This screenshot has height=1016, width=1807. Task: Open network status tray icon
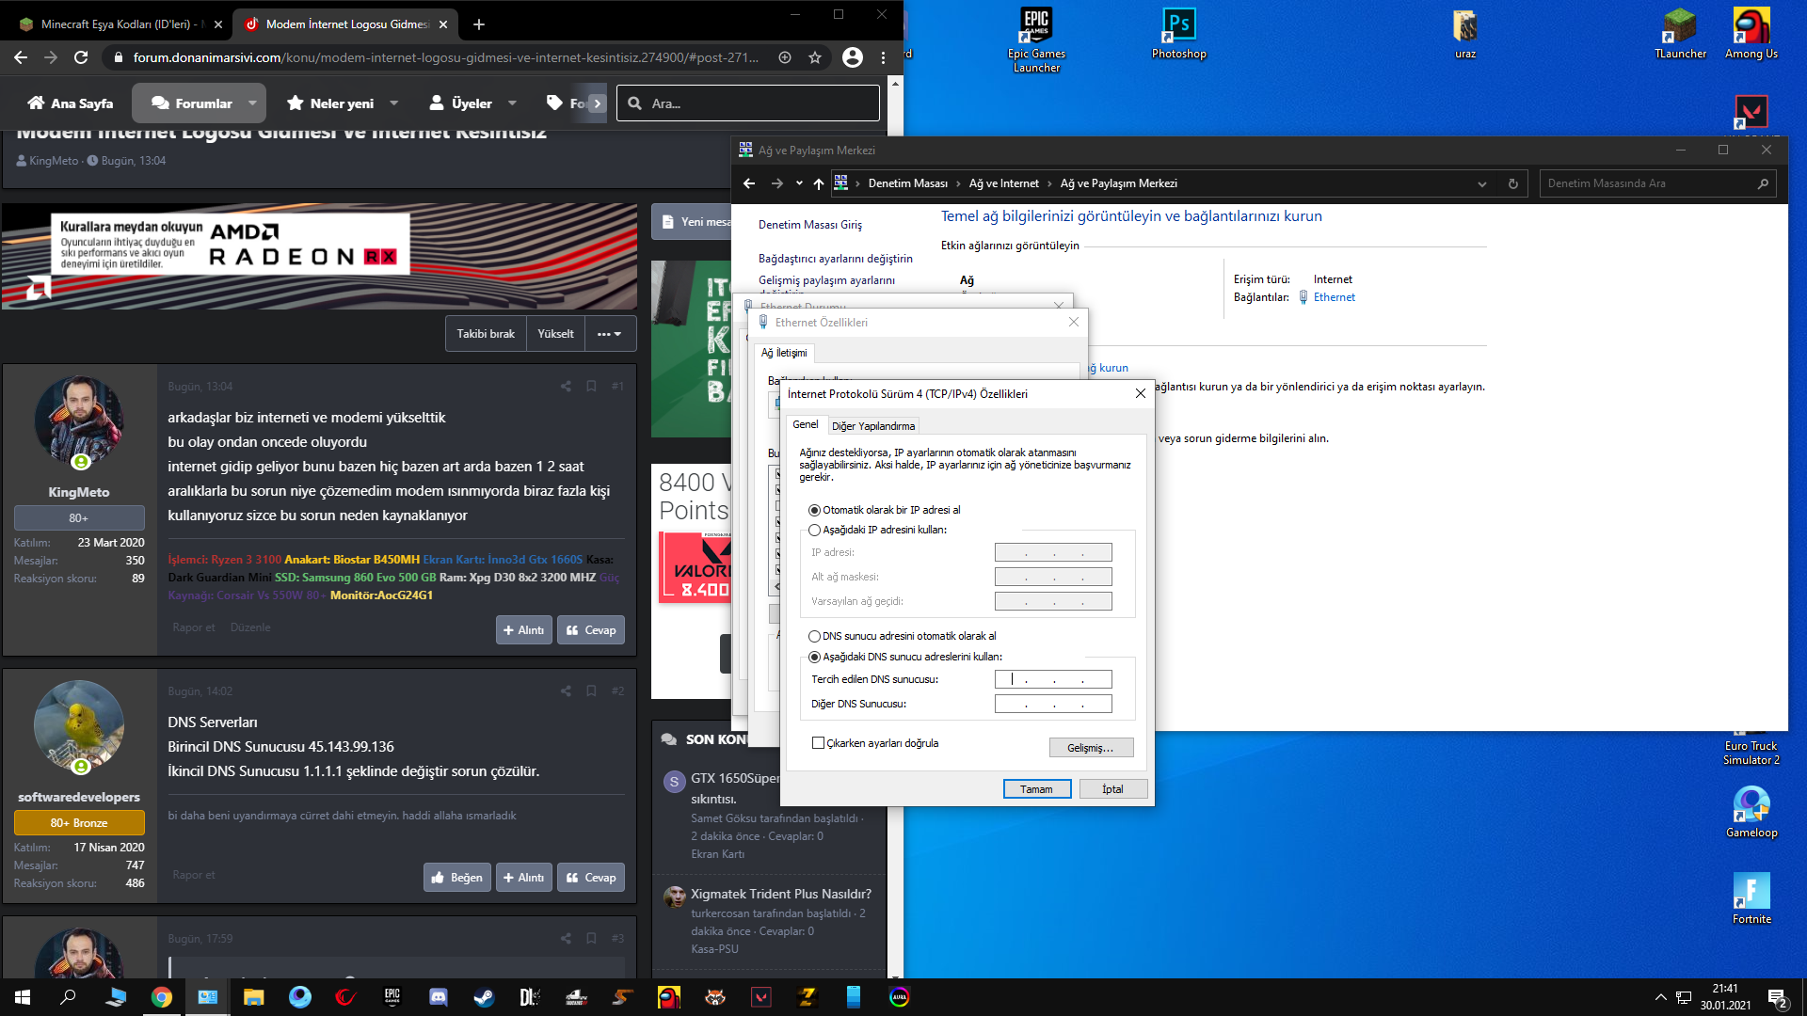click(x=1684, y=997)
